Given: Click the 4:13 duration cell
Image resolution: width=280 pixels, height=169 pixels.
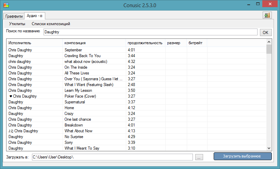Looking at the screenshot, I should point(131,131).
